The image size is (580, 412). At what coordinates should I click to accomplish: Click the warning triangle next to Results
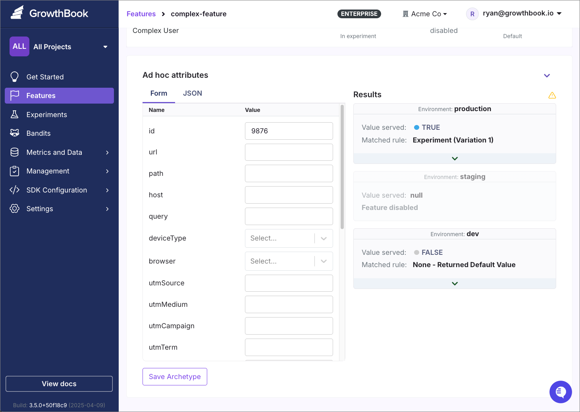point(552,95)
